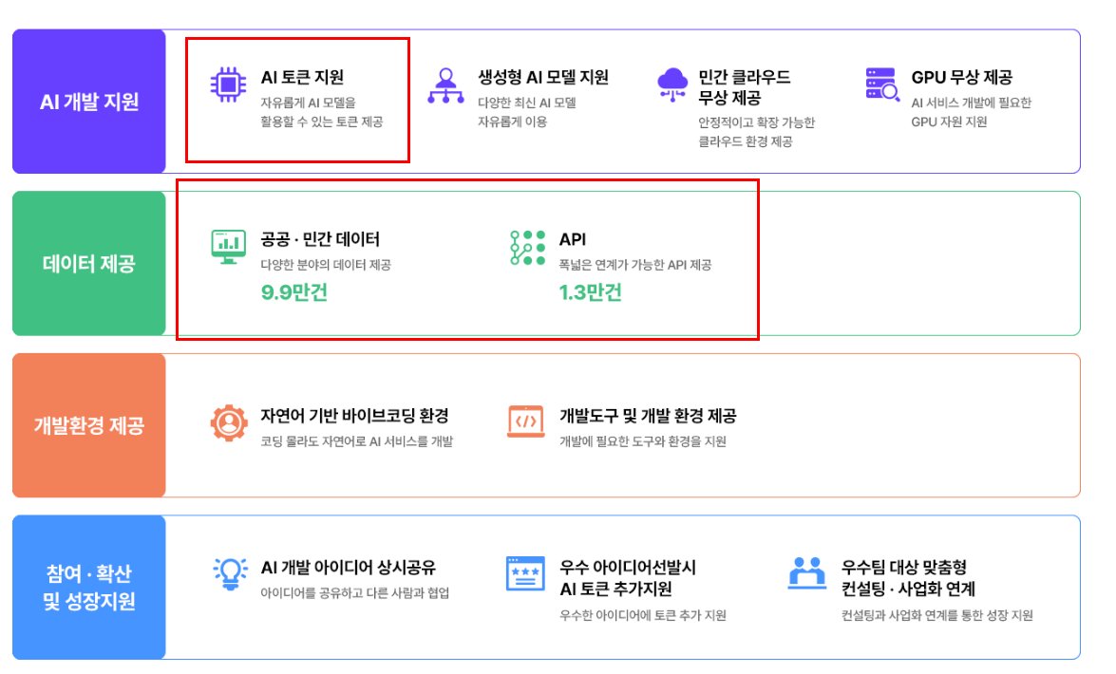Click the GPU 무상 제공 server search icon
Screen dimensions: 1116x674
882,84
